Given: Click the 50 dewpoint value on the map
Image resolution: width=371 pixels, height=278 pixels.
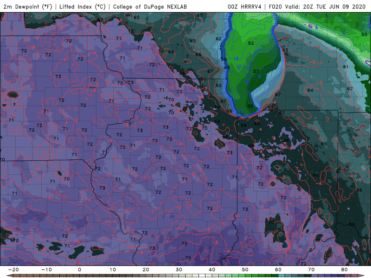Looking at the screenshot, I should pyautogui.click(x=365, y=34).
